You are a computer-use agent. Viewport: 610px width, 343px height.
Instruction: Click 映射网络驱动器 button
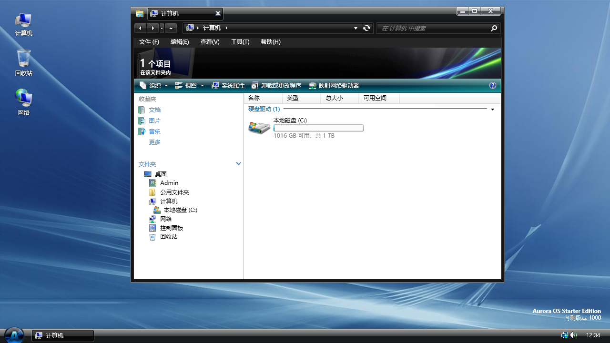(x=334, y=86)
